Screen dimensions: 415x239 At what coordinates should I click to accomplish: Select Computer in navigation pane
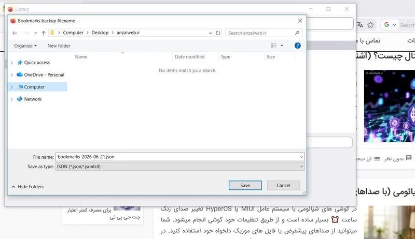(34, 87)
